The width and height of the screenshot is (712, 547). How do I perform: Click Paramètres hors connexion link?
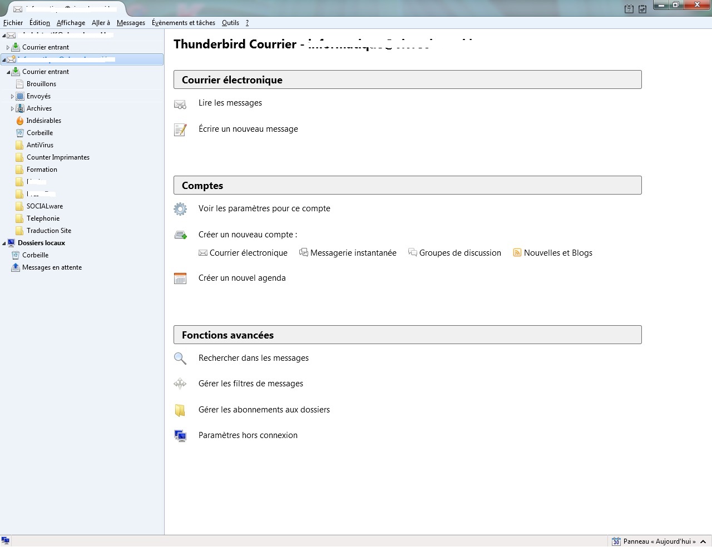[248, 435]
